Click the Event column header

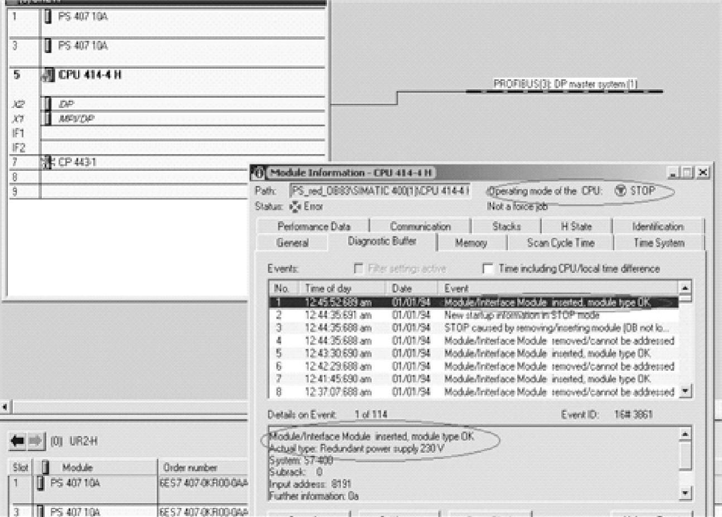tap(558, 289)
